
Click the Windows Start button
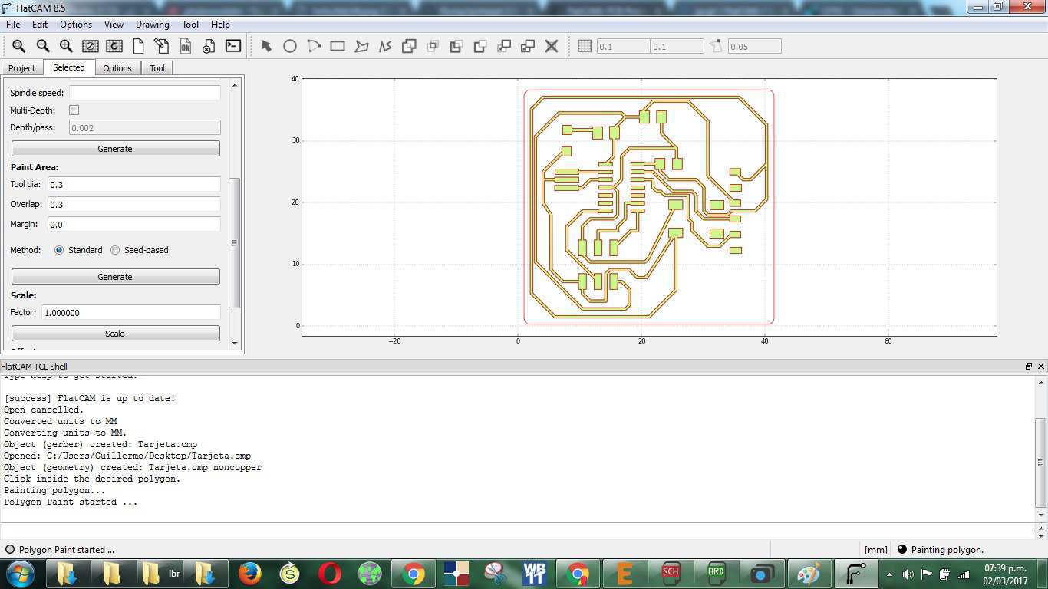coord(20,573)
